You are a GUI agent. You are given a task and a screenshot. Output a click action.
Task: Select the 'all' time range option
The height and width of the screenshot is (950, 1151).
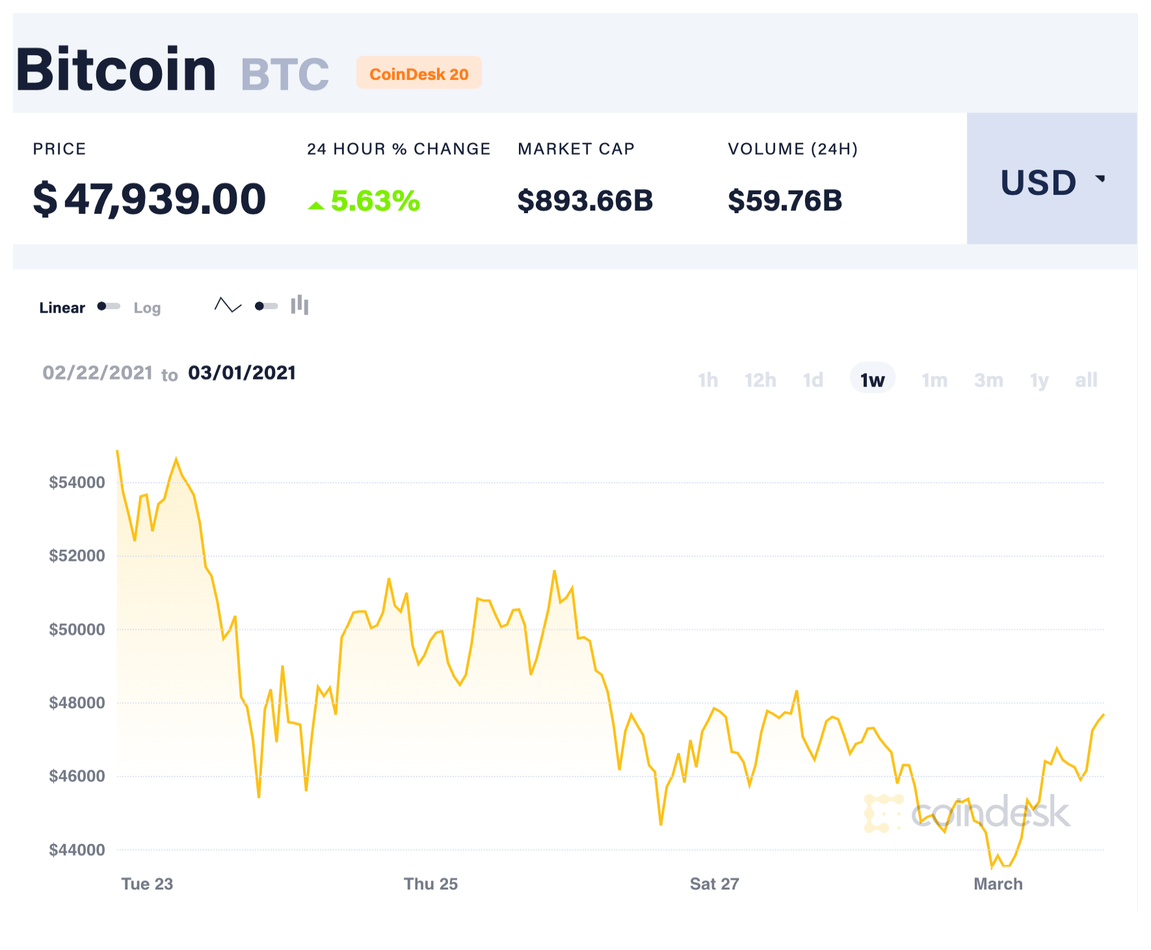[1086, 379]
